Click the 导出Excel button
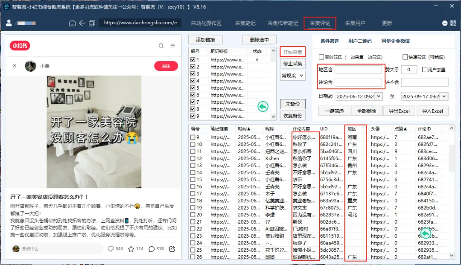 coord(399,111)
